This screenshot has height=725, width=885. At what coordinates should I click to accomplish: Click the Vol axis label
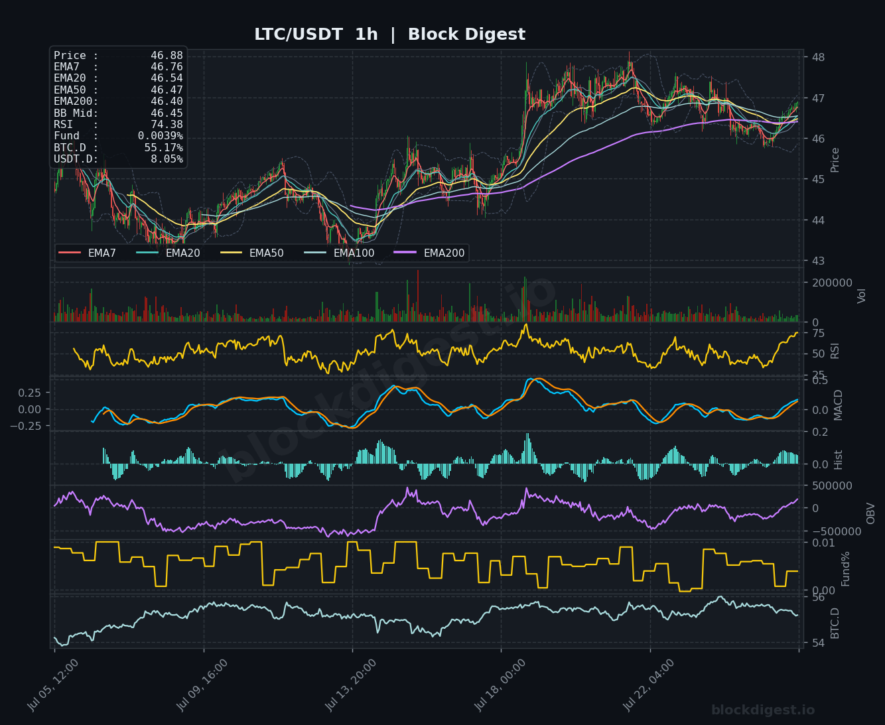pyautogui.click(x=862, y=296)
